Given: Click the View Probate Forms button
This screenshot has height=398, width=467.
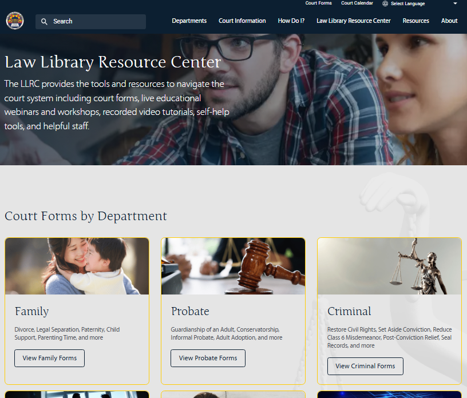Looking at the screenshot, I should (x=208, y=358).
